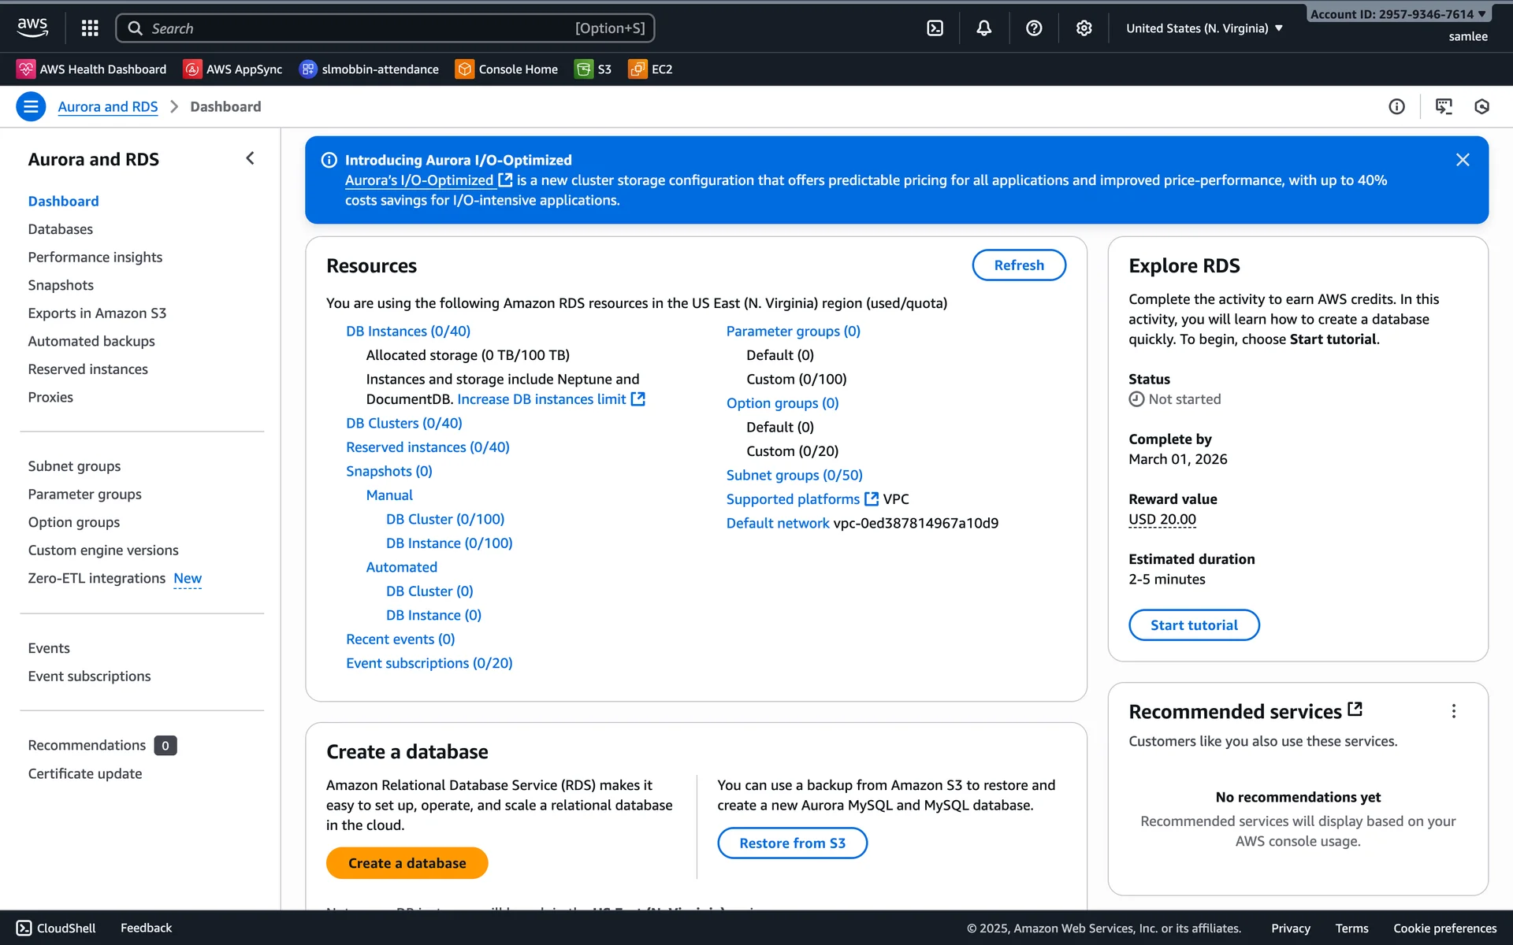Select Databases in the sidebar
The height and width of the screenshot is (945, 1513).
coord(60,229)
